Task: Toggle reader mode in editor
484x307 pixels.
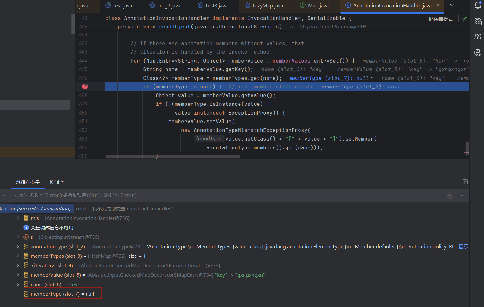Action: pyautogui.click(x=440, y=19)
